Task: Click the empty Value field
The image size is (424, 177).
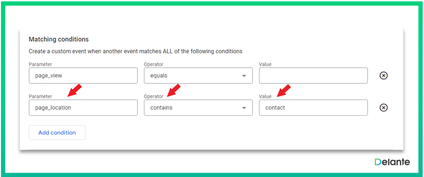Action: (x=313, y=76)
